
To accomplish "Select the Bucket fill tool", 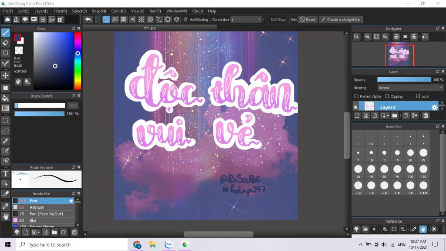I will pos(5,98).
